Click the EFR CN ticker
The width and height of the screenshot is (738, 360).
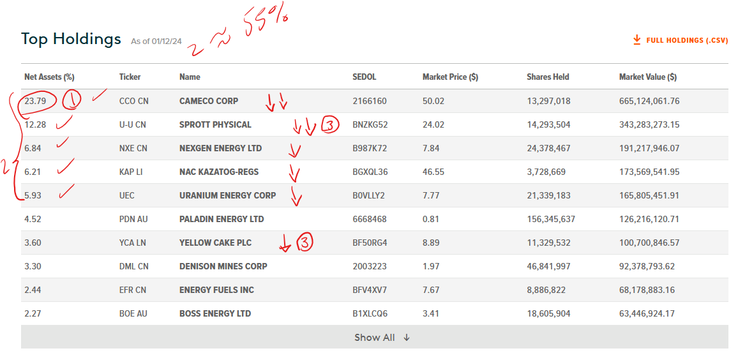(133, 290)
